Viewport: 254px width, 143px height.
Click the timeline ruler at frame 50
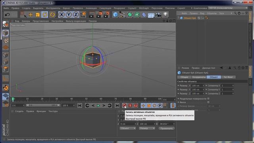point(86,99)
